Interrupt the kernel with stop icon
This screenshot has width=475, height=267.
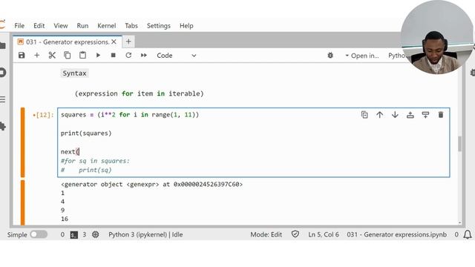113,56
